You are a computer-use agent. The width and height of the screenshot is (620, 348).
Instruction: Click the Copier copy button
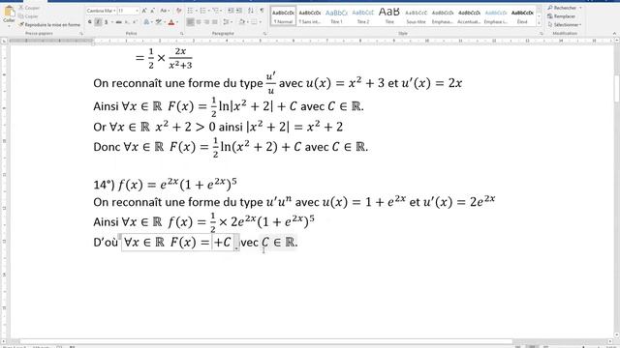point(29,16)
